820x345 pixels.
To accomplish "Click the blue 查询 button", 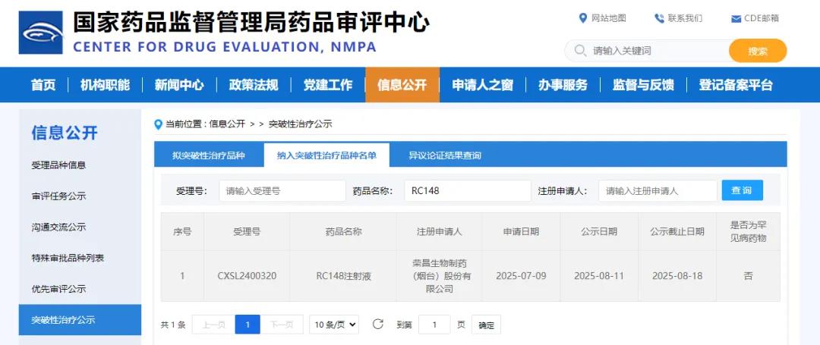I will point(742,190).
